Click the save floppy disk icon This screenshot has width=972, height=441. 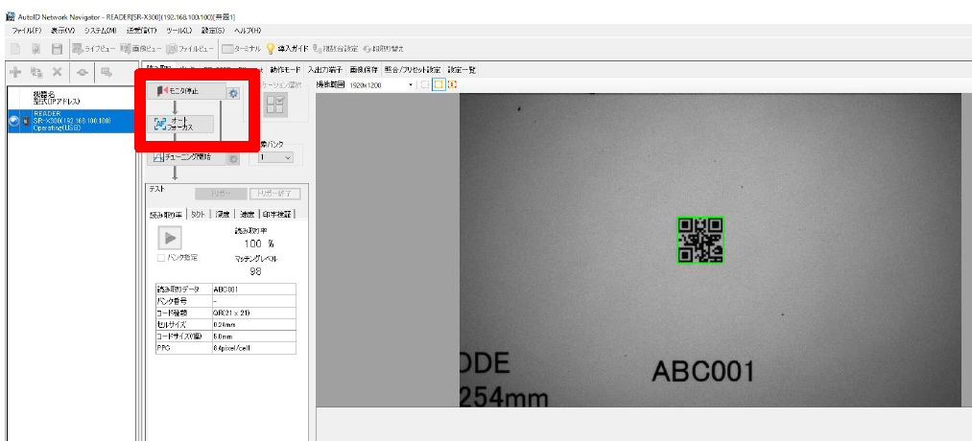(57, 48)
